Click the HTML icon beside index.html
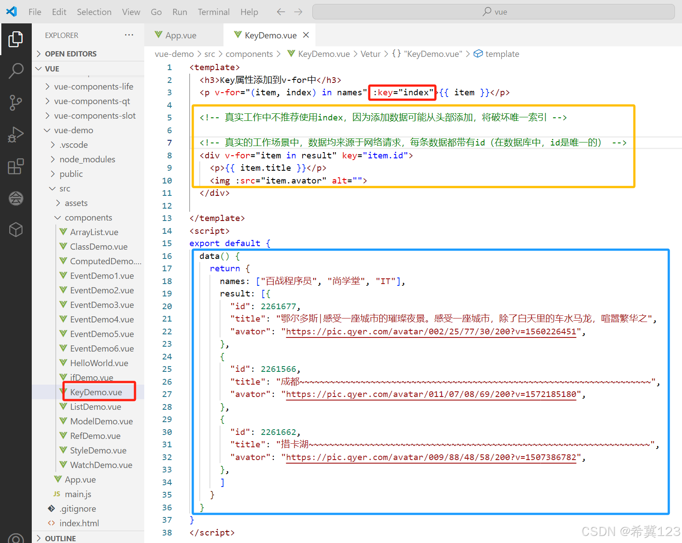 pyautogui.click(x=52, y=523)
